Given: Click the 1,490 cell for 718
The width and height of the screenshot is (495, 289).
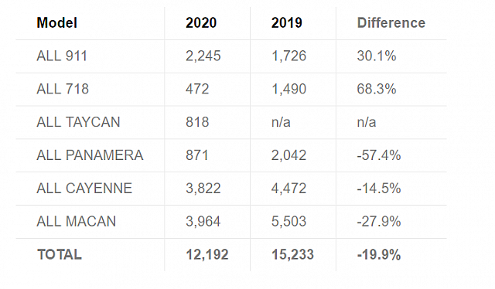Looking at the screenshot, I should point(288,89).
